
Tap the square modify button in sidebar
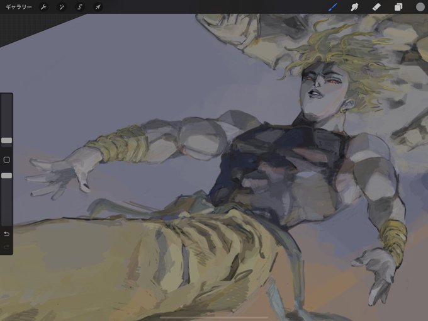coord(6,160)
